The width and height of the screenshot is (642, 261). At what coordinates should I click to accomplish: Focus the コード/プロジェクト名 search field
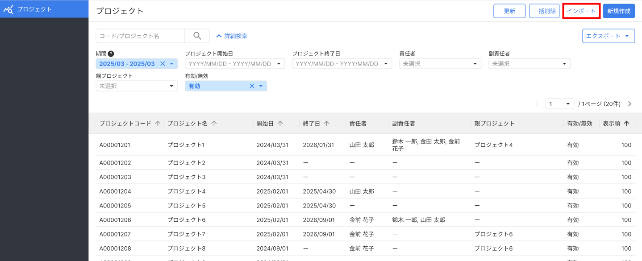pyautogui.click(x=140, y=36)
